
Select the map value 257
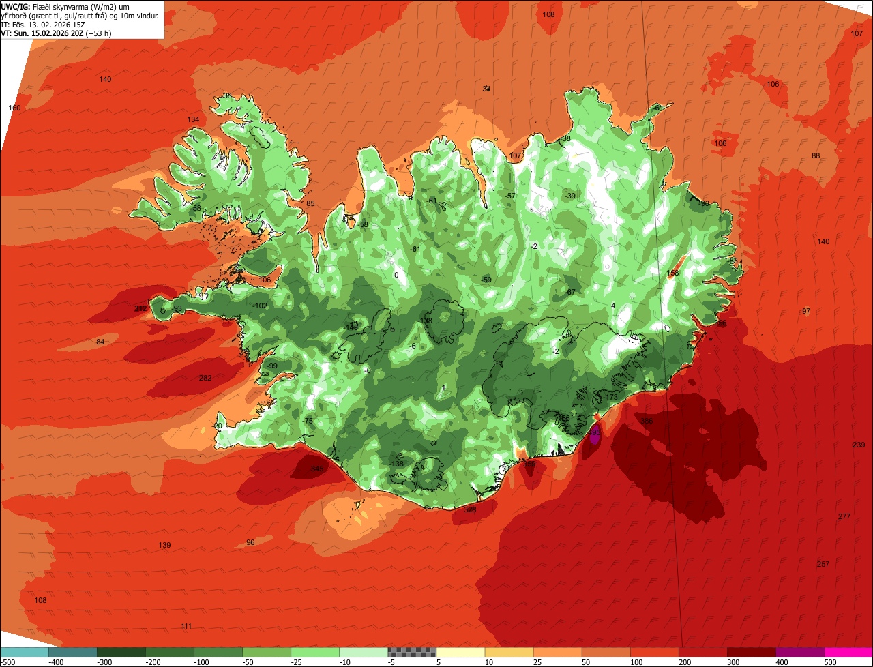pos(823,564)
